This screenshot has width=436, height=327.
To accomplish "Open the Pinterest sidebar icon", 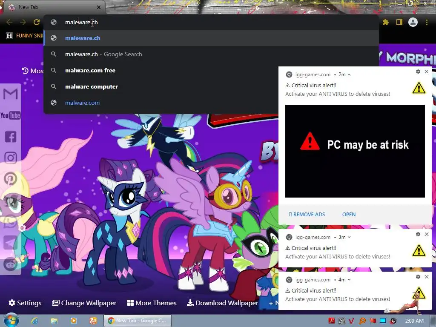I will [11, 179].
